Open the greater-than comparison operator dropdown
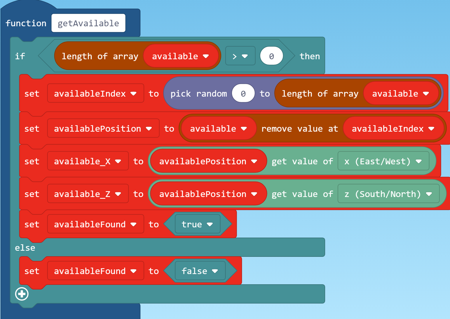 point(240,56)
